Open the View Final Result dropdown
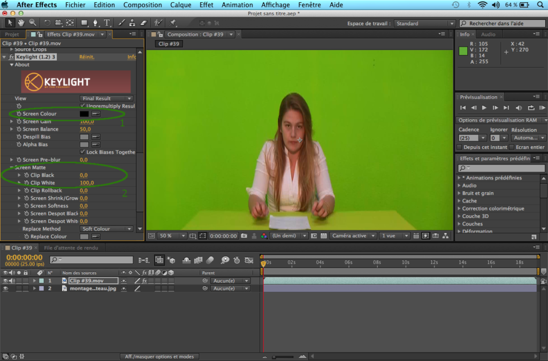 click(105, 98)
